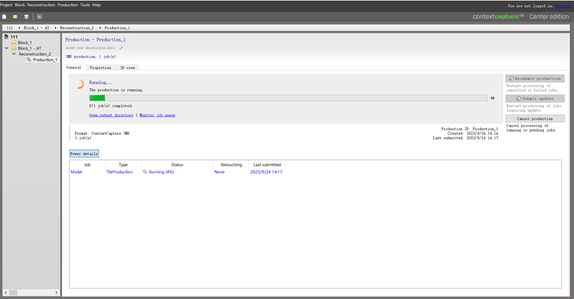The image size is (574, 299).
Task: Click the Open output directory link
Action: pyautogui.click(x=112, y=115)
